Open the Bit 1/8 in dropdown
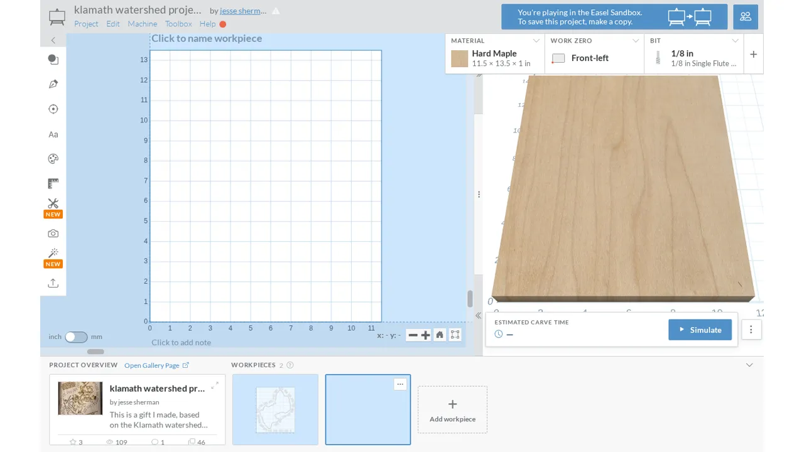 (694, 53)
